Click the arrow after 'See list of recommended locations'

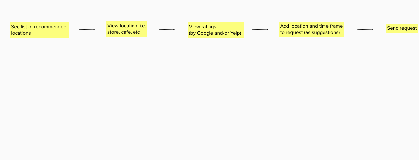[87, 29]
